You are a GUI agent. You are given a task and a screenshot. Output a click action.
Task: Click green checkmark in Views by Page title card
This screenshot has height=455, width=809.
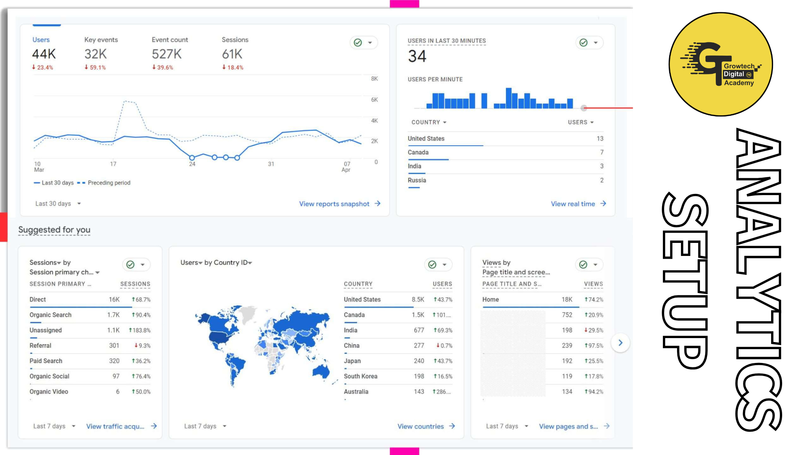click(x=583, y=265)
